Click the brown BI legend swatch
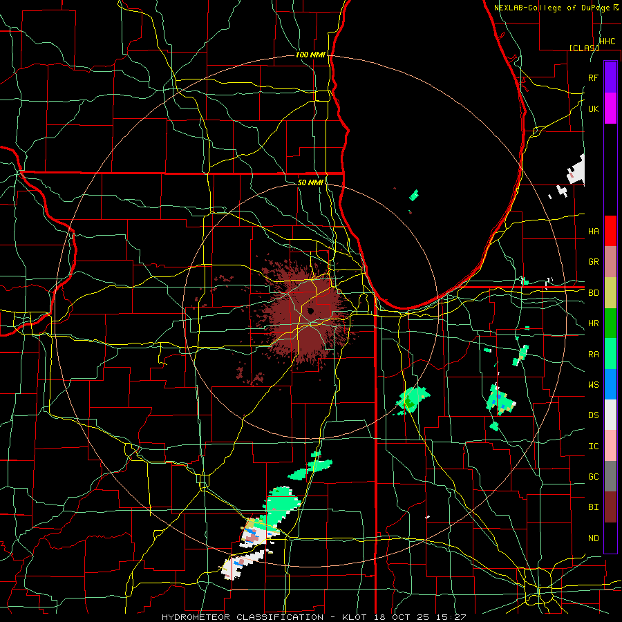The width and height of the screenshot is (622, 622). [x=610, y=507]
